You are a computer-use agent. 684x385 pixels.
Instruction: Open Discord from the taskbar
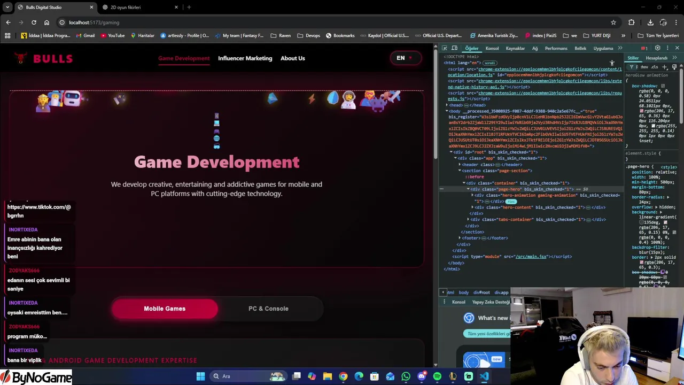[422, 376]
